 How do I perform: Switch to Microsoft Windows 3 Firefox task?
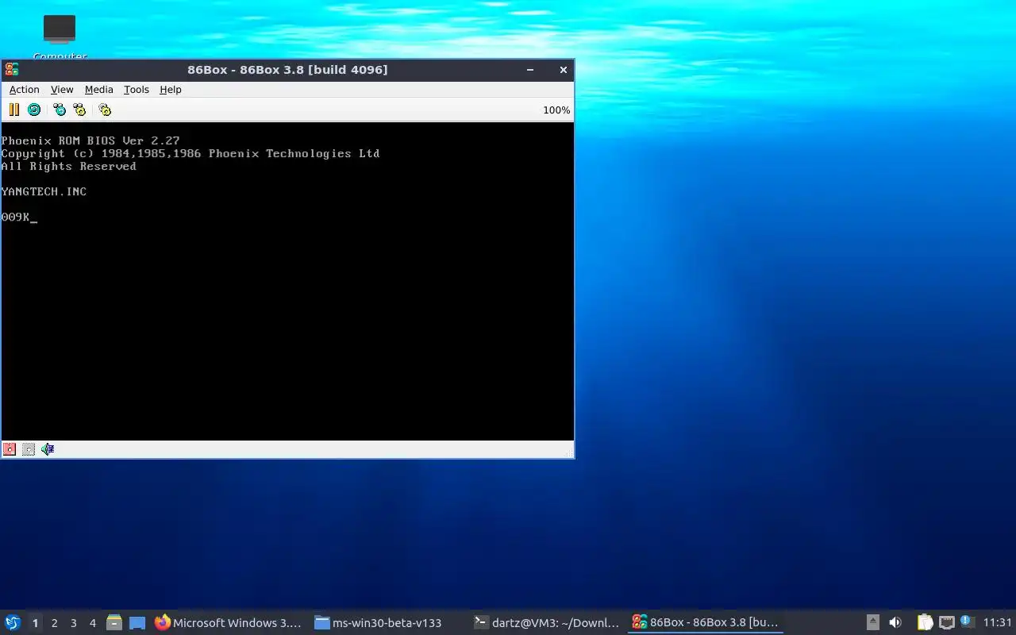coord(229,623)
